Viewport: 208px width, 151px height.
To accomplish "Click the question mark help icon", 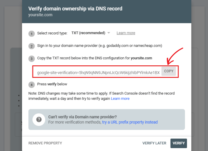I will point(39,119).
